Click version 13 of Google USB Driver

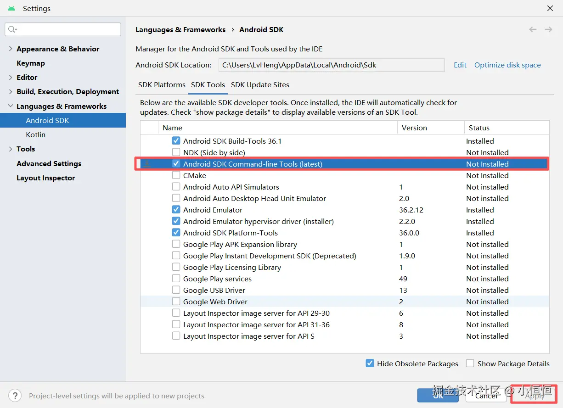(403, 291)
